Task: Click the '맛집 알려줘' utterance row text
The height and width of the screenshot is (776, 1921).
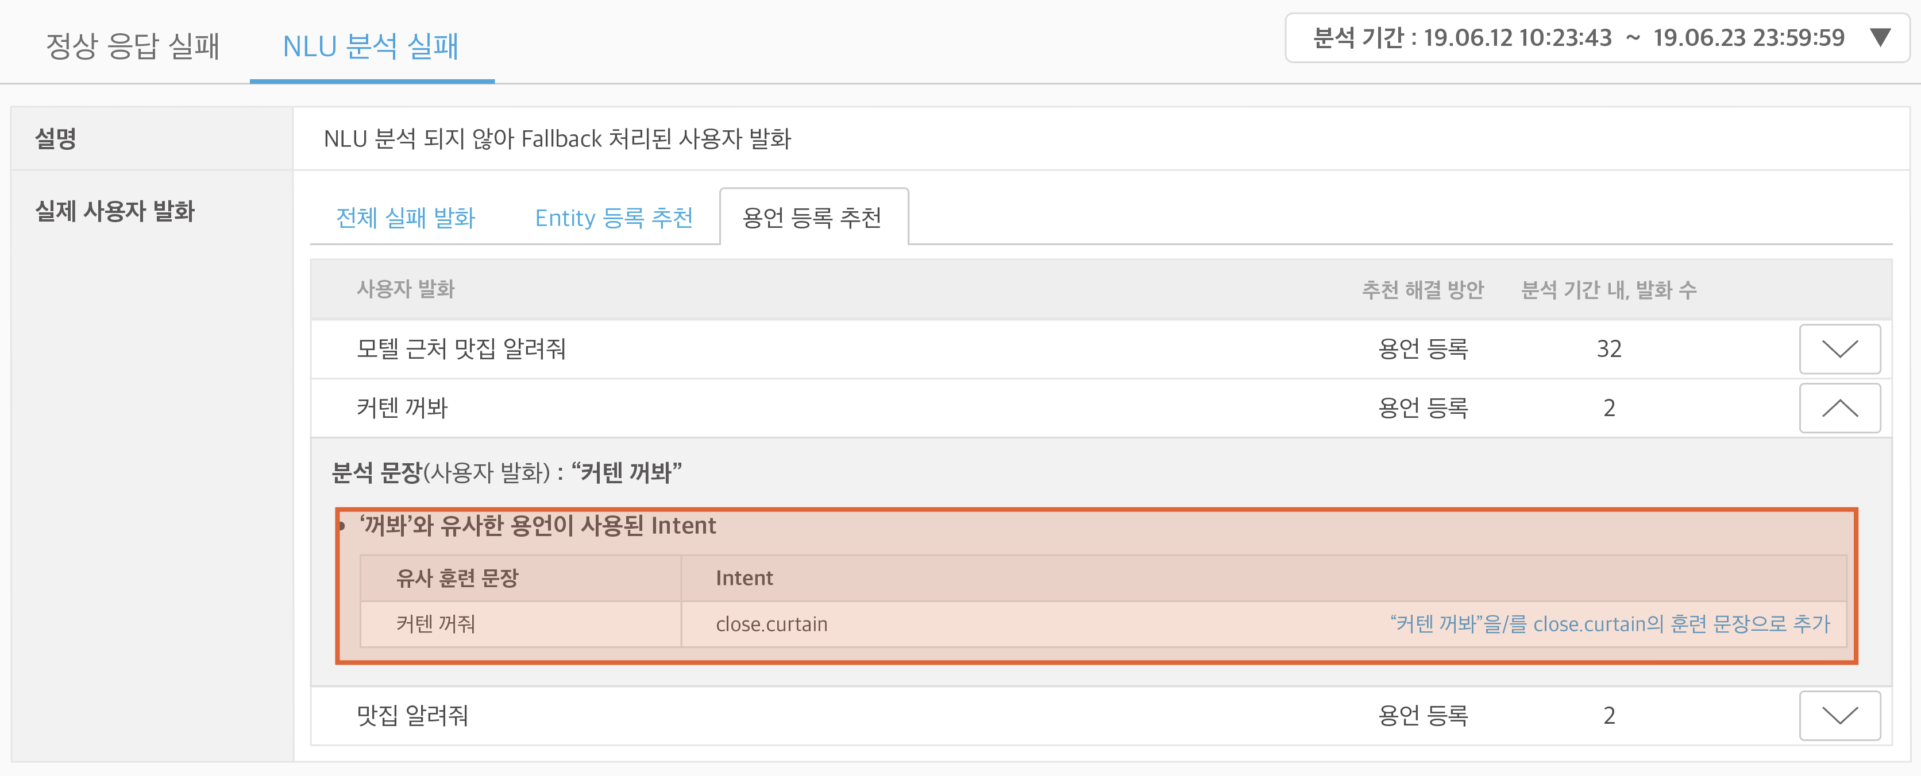Action: tap(412, 716)
